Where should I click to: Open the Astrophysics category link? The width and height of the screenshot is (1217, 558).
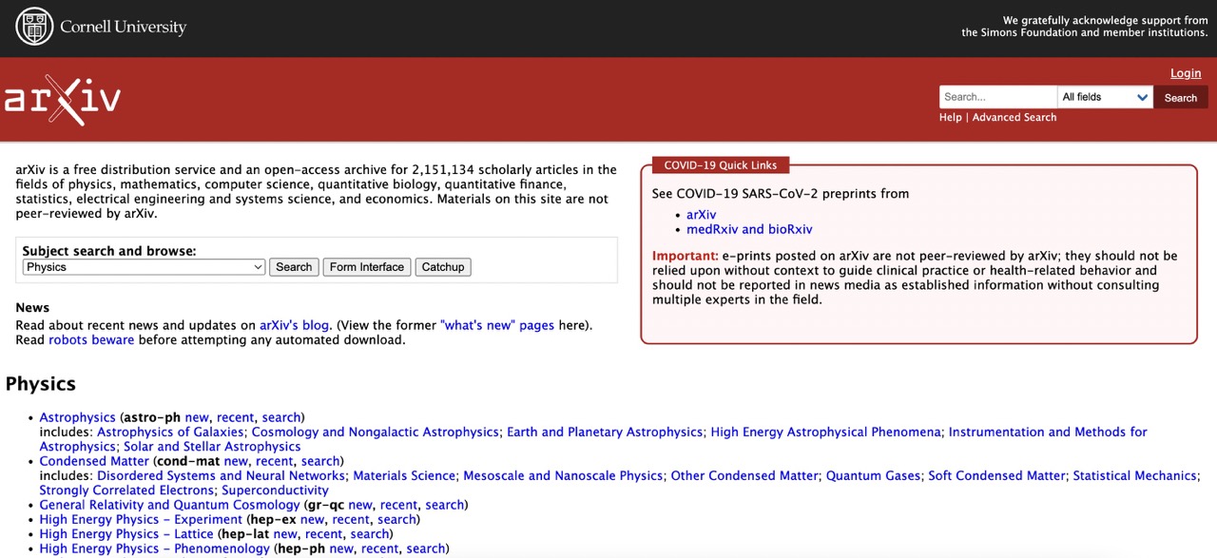(78, 417)
